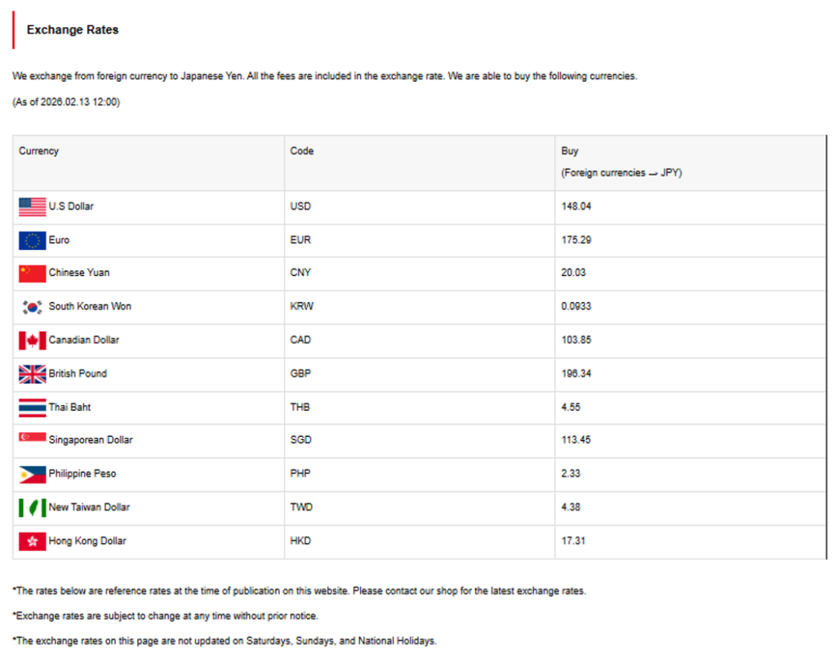
Task: Click the Singapore flag icon
Action: click(33, 439)
